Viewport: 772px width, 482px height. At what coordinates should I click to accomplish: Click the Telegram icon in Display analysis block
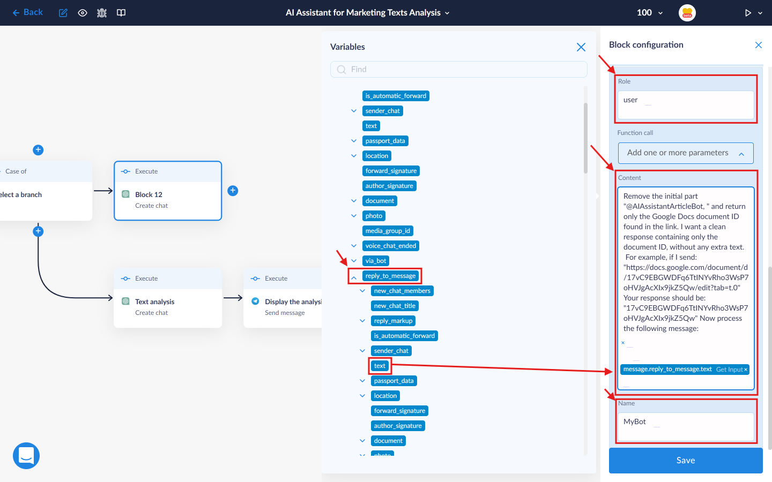coord(255,302)
